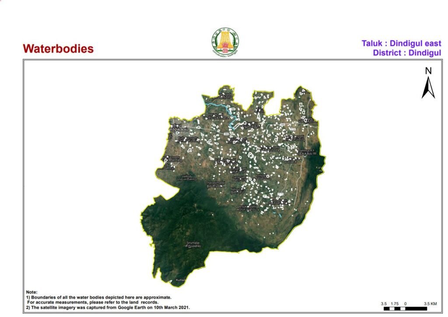
Task: Click the north arrow compass symbol
Action: pyautogui.click(x=428, y=87)
